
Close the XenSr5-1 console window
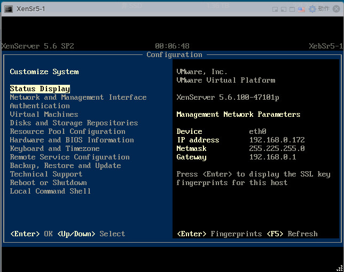click(x=337, y=9)
